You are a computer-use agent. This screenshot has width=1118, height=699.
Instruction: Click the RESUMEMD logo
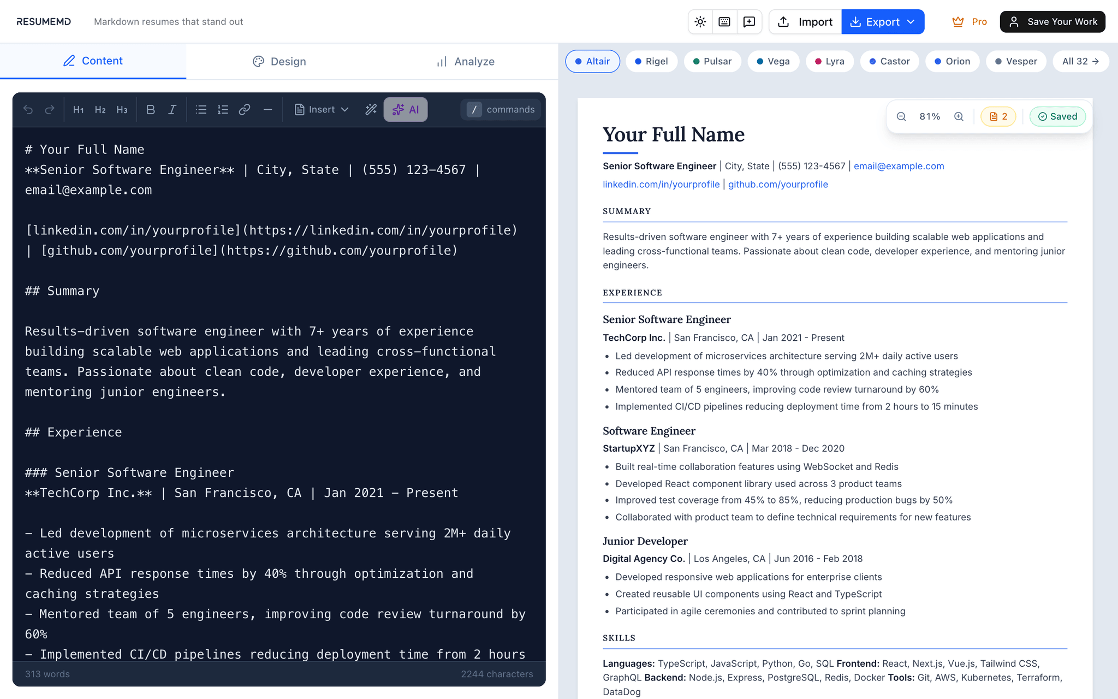44,22
